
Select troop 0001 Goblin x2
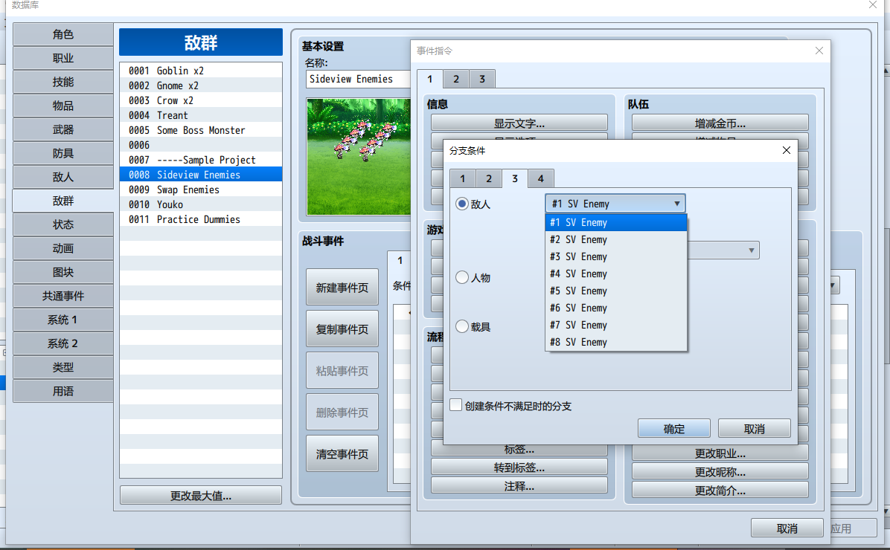[201, 71]
